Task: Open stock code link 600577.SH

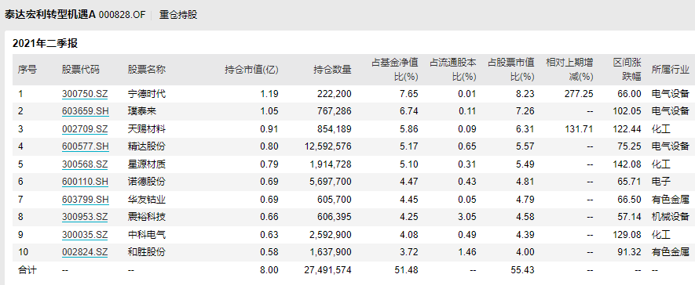Action: pos(85,146)
